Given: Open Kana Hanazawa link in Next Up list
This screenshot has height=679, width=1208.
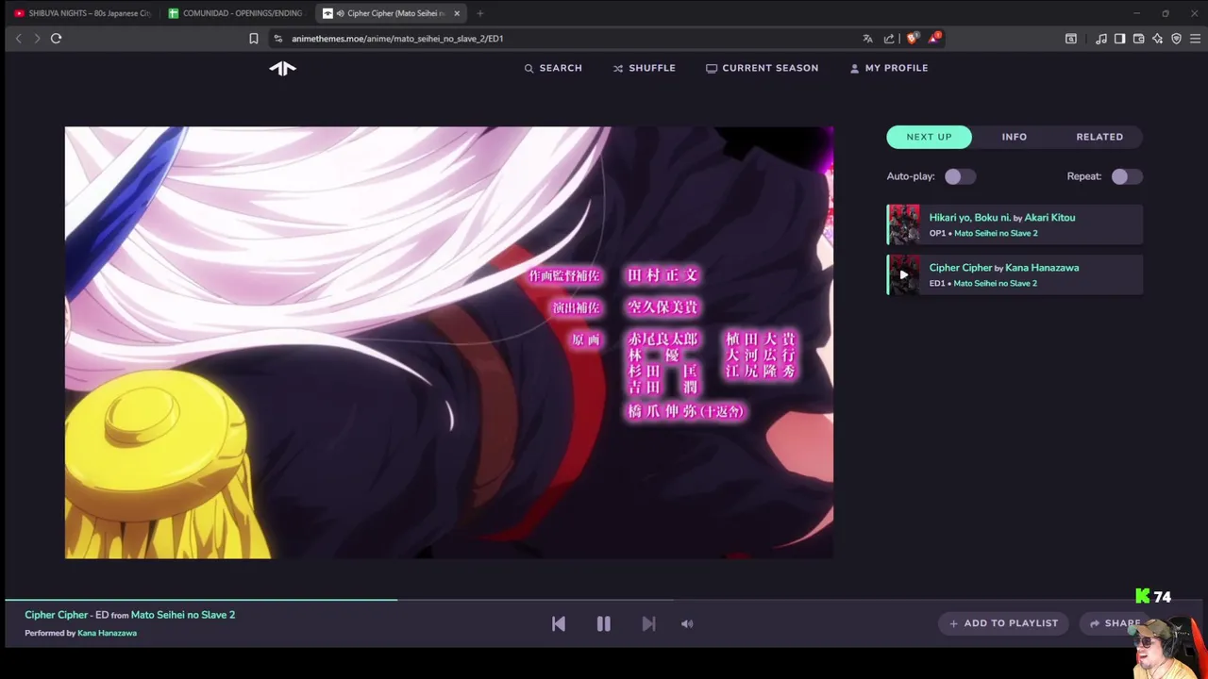Looking at the screenshot, I should pyautogui.click(x=1042, y=268).
